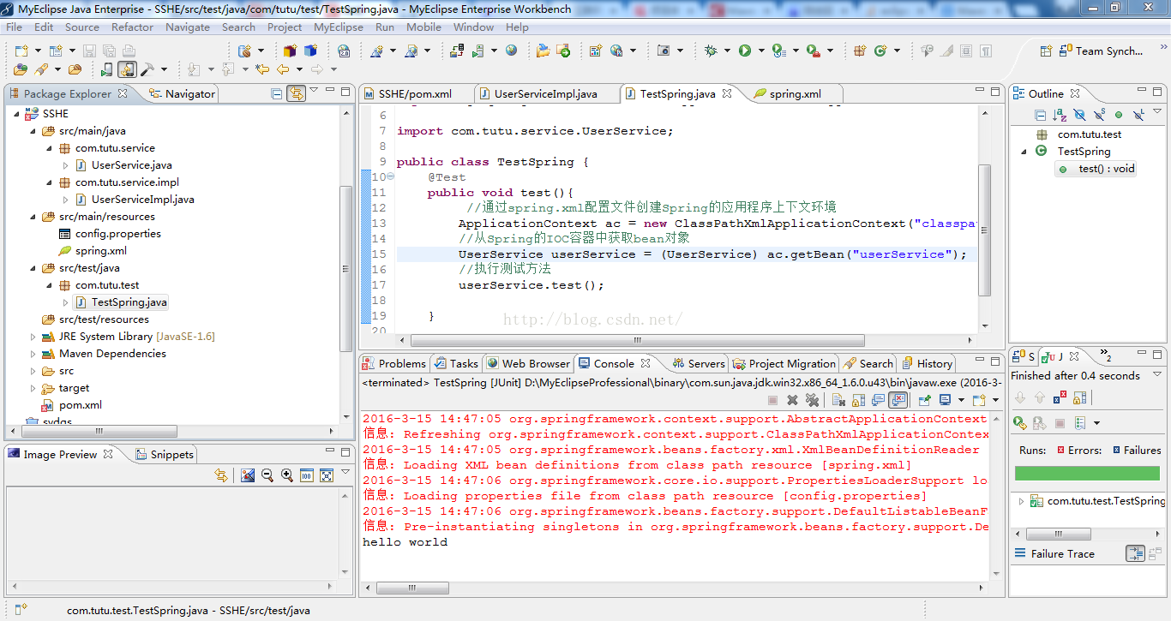Click the Remove All Terminated Launches icon
This screenshot has height=621, width=1171.
[x=811, y=400]
